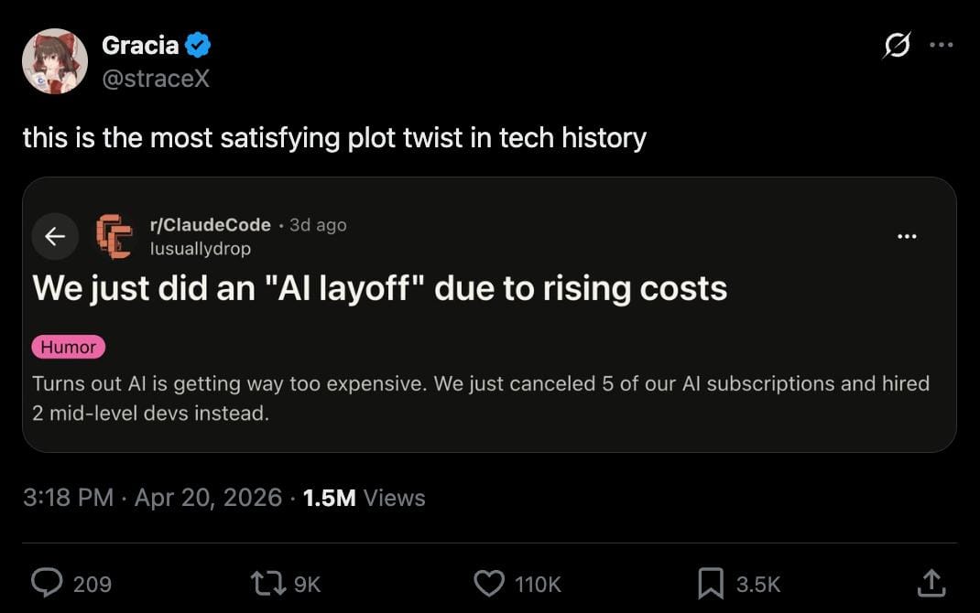Open Gracia's profile avatar
980x613 pixels.
(55, 61)
